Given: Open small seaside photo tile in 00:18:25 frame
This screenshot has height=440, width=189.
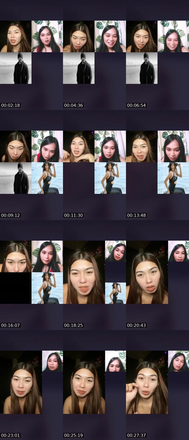Looking at the screenshot, I should [x=115, y=293].
